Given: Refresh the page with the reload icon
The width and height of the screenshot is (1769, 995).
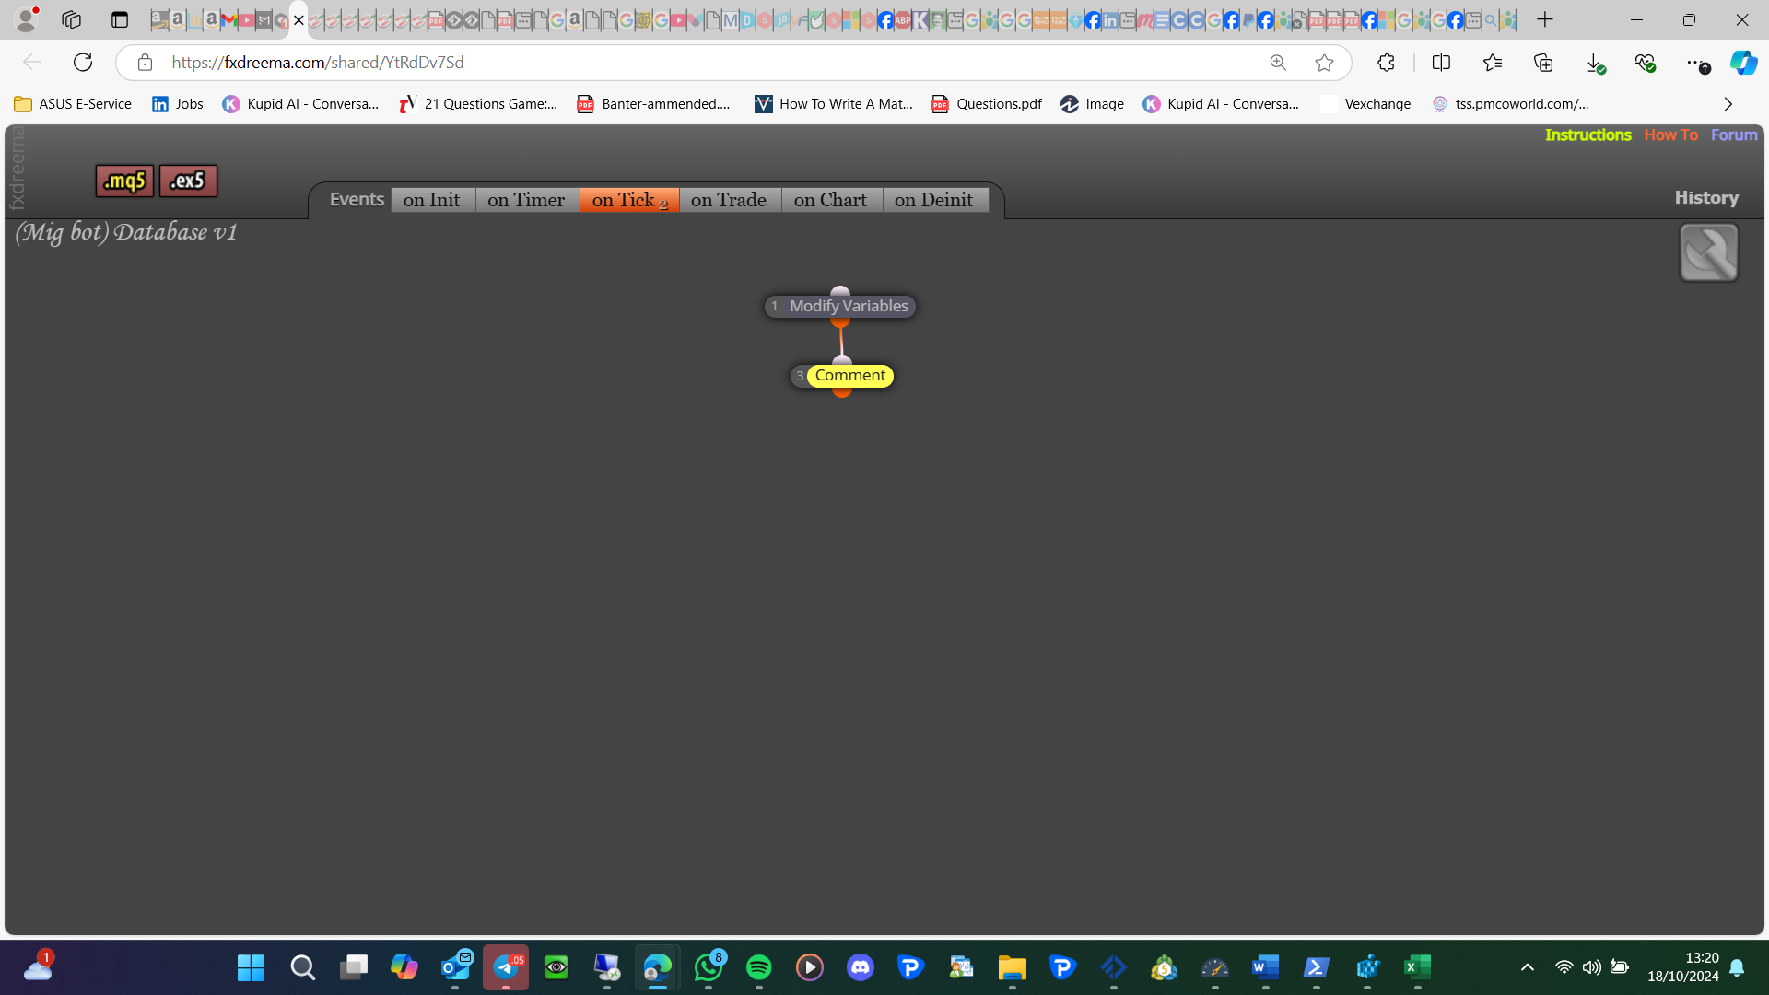Looking at the screenshot, I should [83, 63].
